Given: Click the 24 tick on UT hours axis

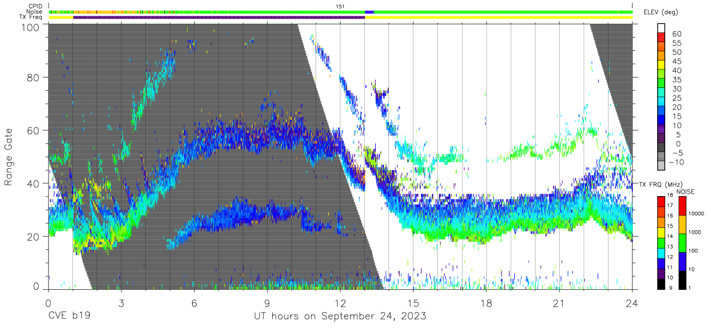Looking at the screenshot, I should click(x=632, y=303).
